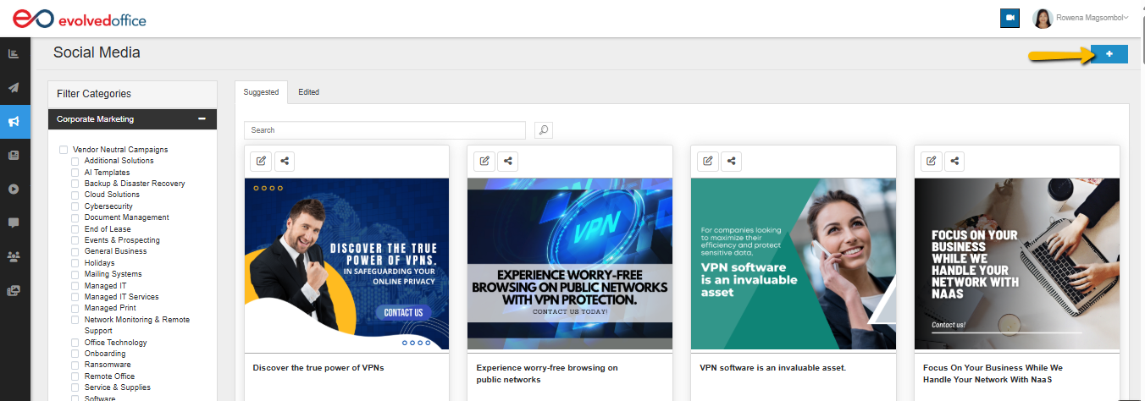Select the megaphone sidebar icon
The image size is (1145, 401).
point(14,122)
